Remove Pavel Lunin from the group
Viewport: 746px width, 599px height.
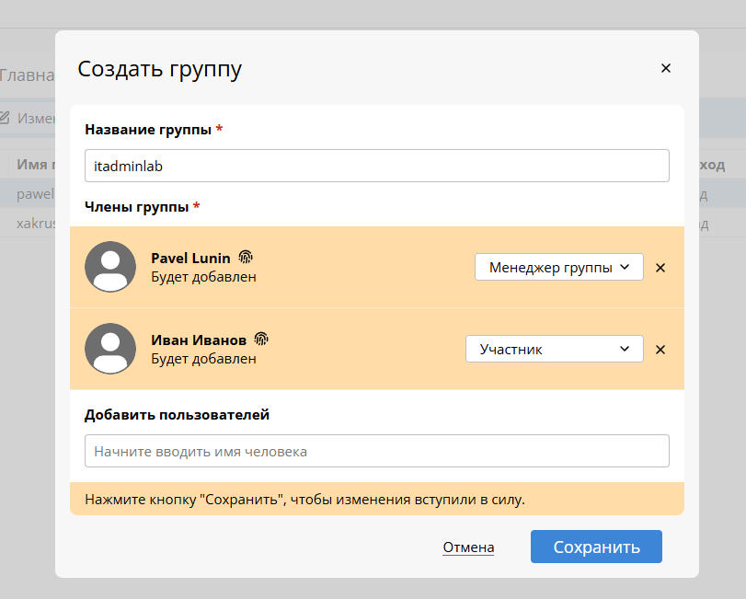[660, 268]
